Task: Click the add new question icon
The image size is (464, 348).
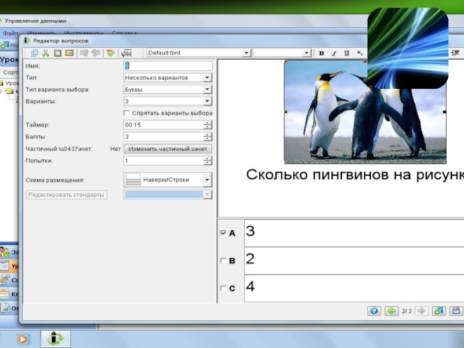Action: [x=439, y=311]
